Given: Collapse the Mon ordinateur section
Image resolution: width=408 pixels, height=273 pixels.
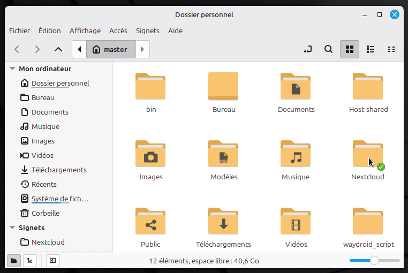Looking at the screenshot, I should [x=12, y=69].
